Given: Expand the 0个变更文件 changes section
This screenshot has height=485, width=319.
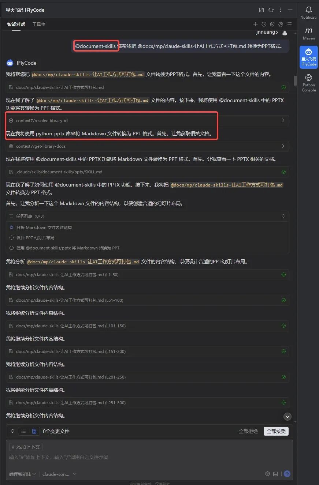Looking at the screenshot, I should coord(12,431).
